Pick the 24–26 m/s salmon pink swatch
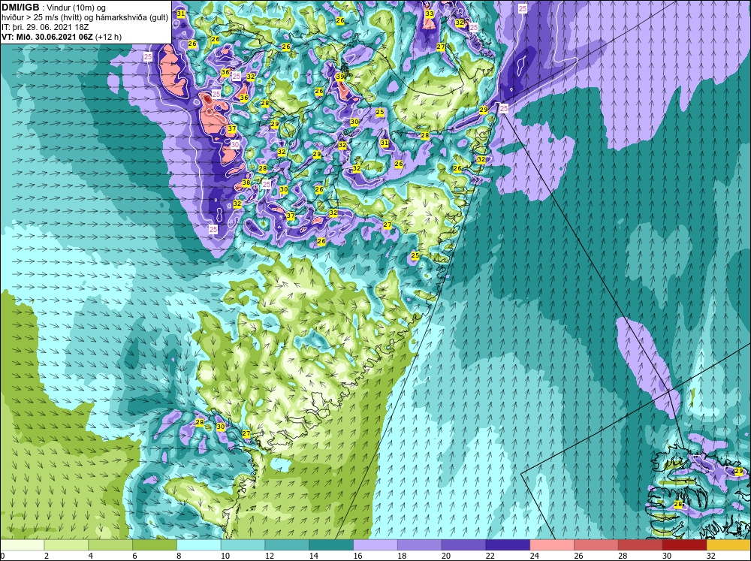 (552, 545)
